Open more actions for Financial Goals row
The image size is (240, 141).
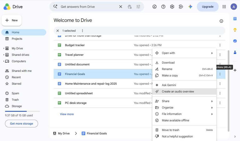[x=220, y=74]
